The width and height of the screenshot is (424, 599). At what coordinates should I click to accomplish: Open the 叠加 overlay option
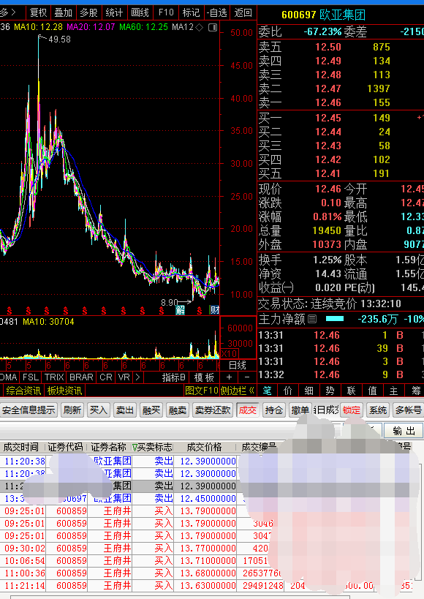click(x=64, y=13)
